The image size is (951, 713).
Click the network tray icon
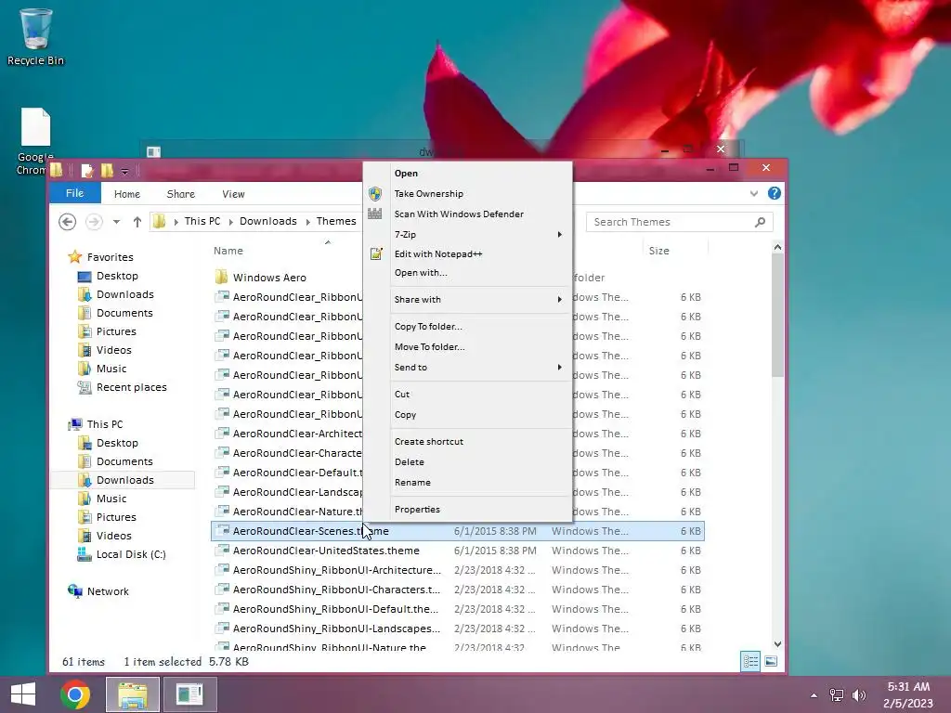click(837, 694)
